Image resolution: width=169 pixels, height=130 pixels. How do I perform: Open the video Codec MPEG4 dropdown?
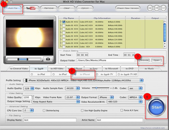click(x=135, y=97)
